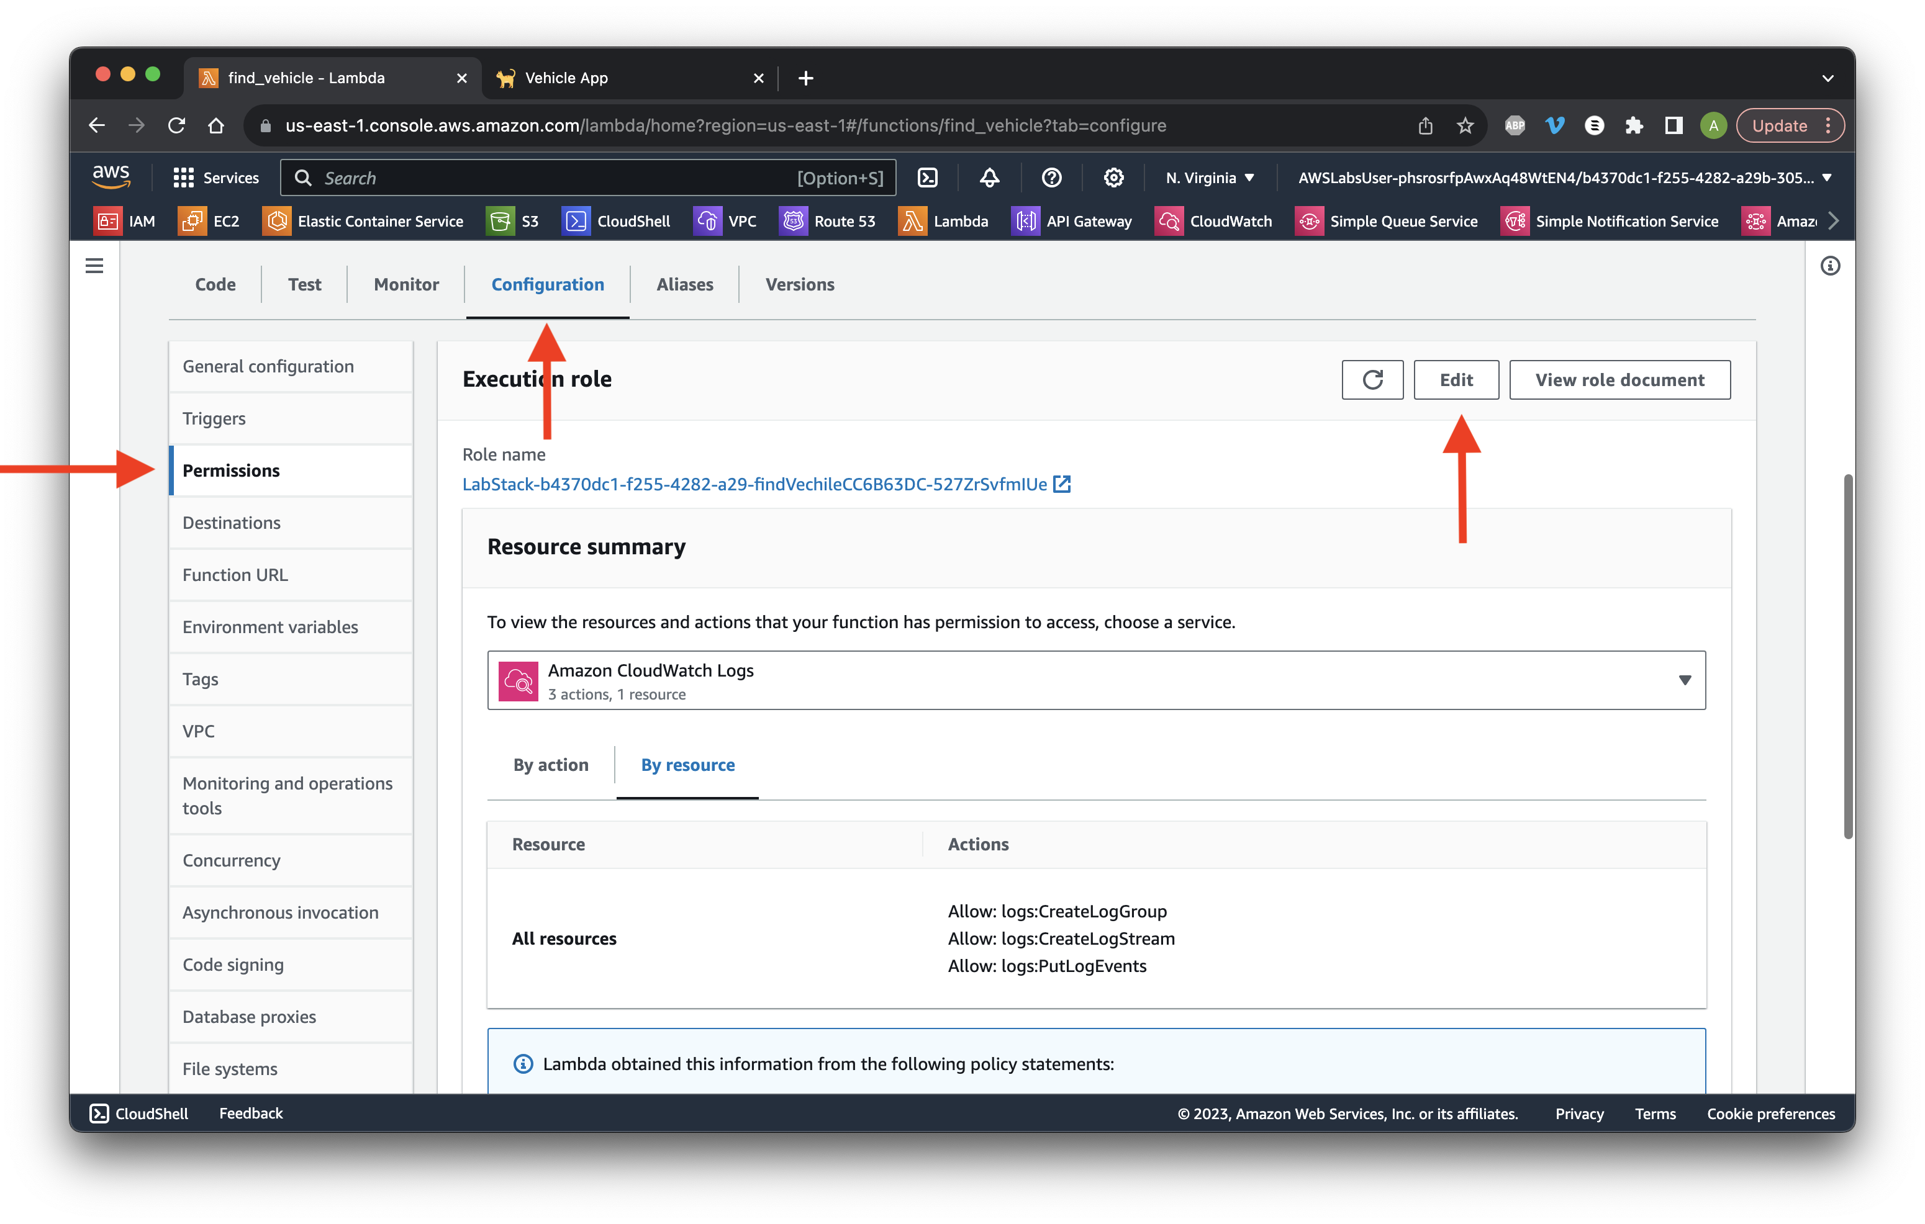Select the Configuration tab
The height and width of the screenshot is (1224, 1925).
click(x=548, y=284)
